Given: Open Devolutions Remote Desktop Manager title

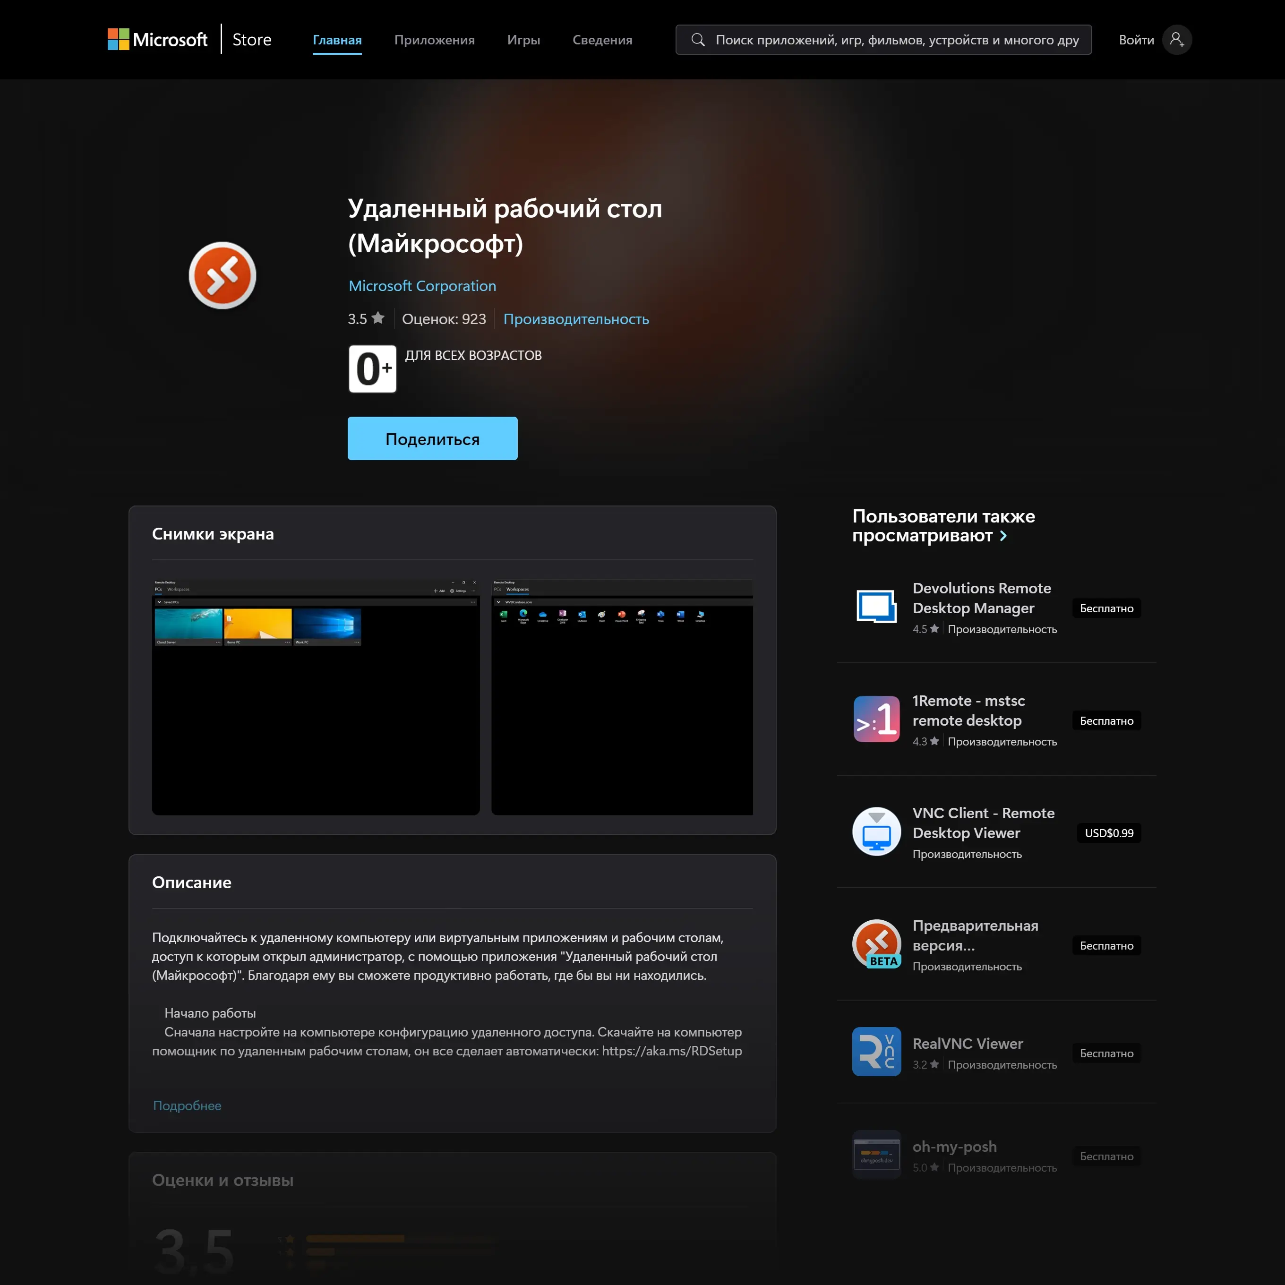Looking at the screenshot, I should coord(982,598).
